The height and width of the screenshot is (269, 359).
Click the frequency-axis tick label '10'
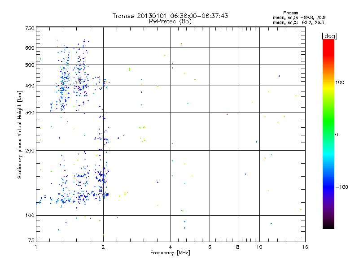point(259,247)
